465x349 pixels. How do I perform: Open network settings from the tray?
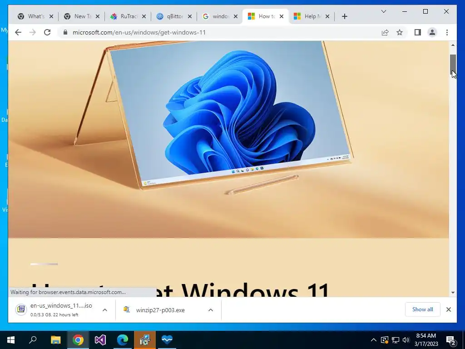396,340
